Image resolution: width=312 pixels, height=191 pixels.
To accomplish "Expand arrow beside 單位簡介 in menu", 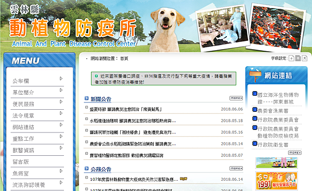I will coord(61,90).
